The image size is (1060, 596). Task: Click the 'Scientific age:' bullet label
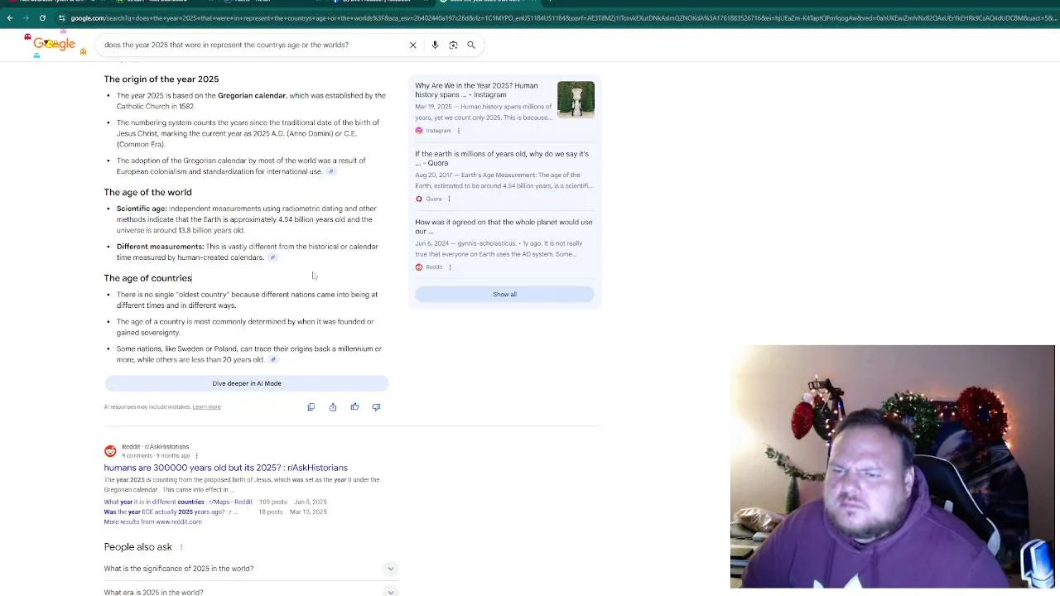point(142,209)
